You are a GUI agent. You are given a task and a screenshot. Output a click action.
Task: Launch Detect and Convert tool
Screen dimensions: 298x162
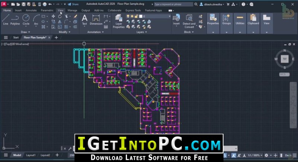189,22
